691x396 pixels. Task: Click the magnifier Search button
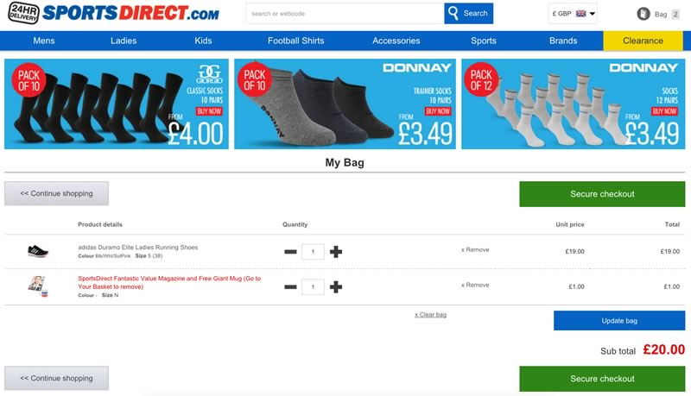click(468, 13)
